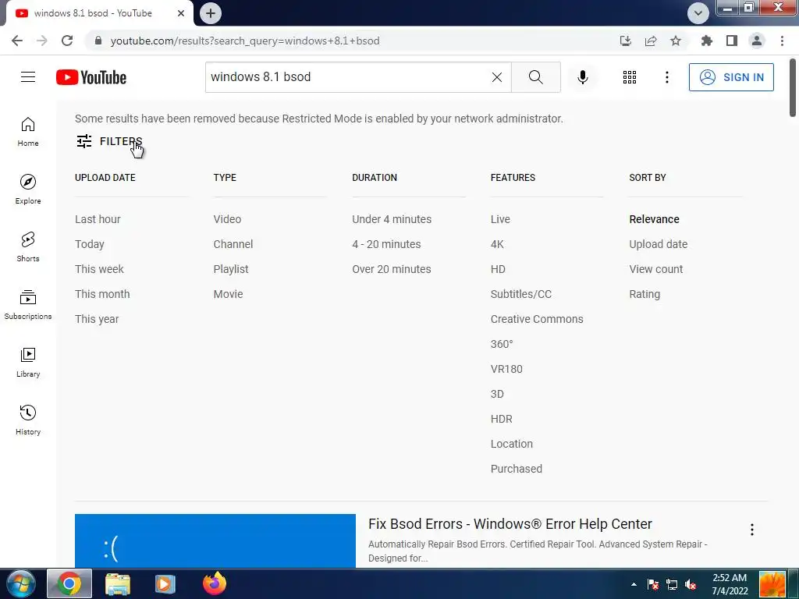Go back with the browser back arrow

click(x=17, y=41)
